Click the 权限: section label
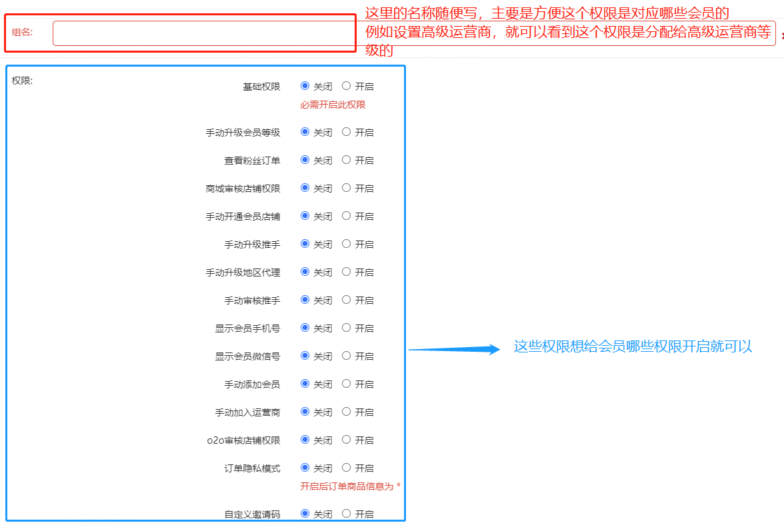 22,81
